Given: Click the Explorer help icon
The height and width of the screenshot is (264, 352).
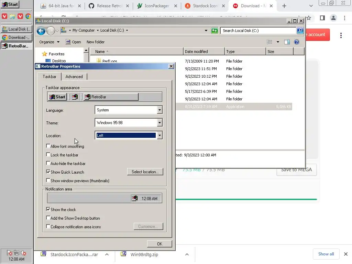Looking at the screenshot, I should (297, 42).
